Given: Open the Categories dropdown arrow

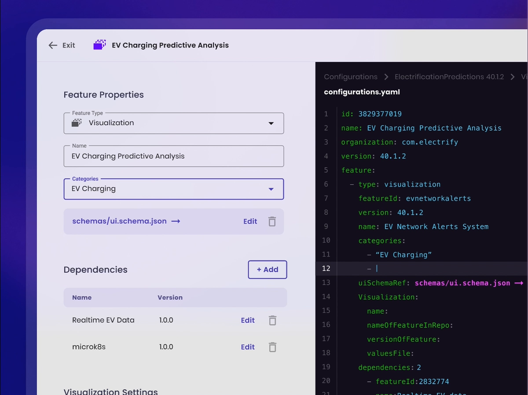Looking at the screenshot, I should point(271,189).
